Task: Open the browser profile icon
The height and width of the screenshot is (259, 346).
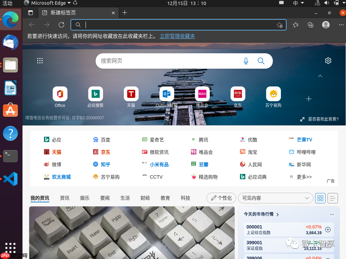Action: tap(326, 25)
